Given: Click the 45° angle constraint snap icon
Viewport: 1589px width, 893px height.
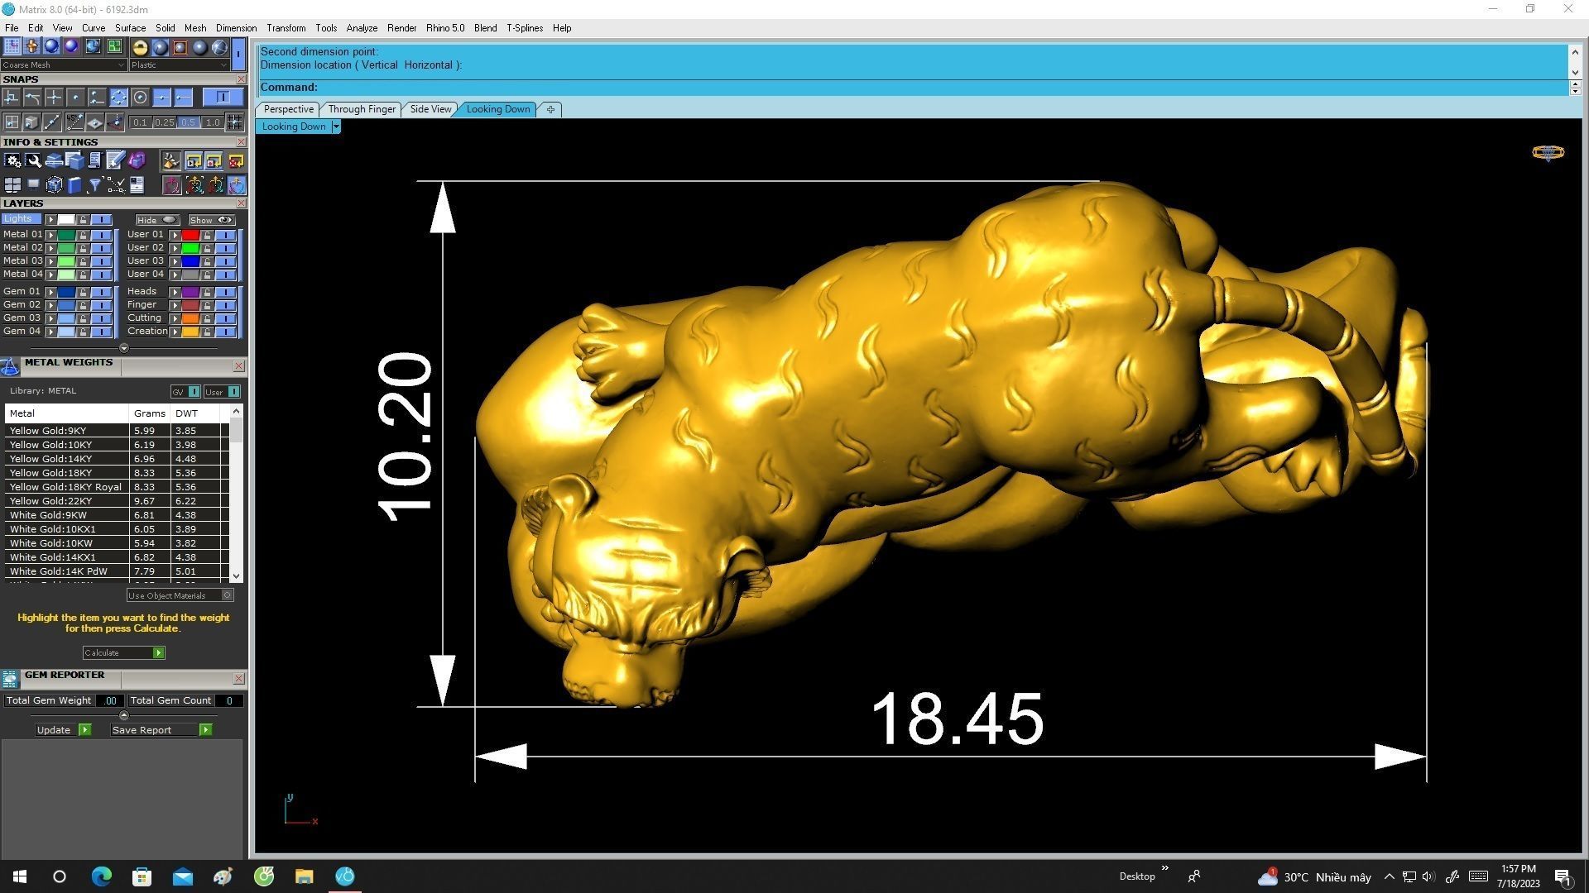Looking at the screenshot, I should (74, 122).
